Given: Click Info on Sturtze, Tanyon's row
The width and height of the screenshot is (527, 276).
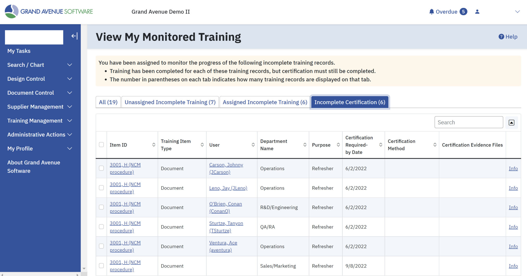Looking at the screenshot, I should [x=513, y=227].
